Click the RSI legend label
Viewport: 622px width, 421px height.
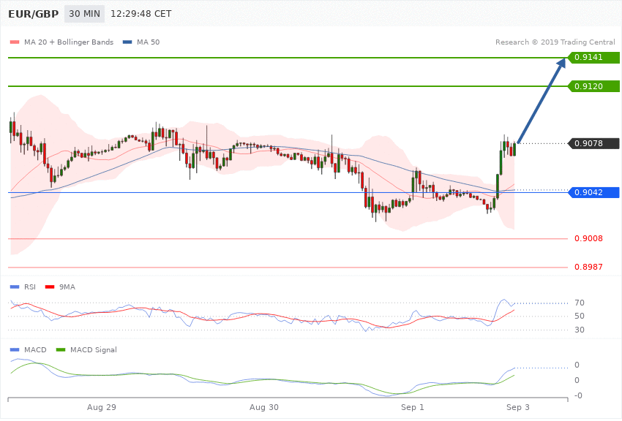tap(30, 287)
